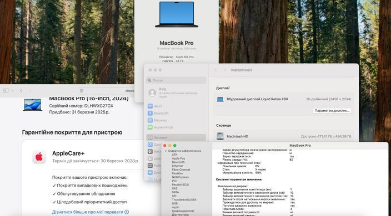Open Bluetooth in Settings sidebar

click(176, 113)
